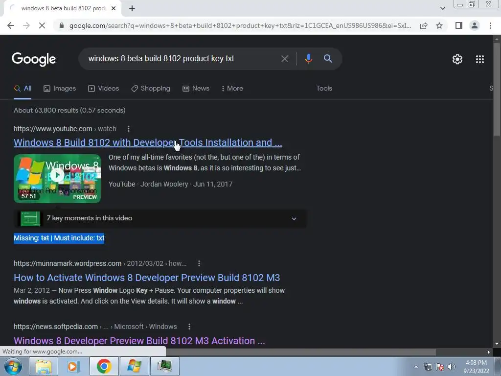Open the Chrome profile avatar
This screenshot has height=376, width=501.
pos(475,25)
